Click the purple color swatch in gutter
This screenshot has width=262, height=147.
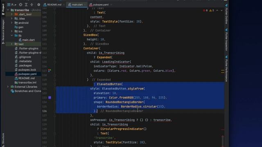point(50,98)
